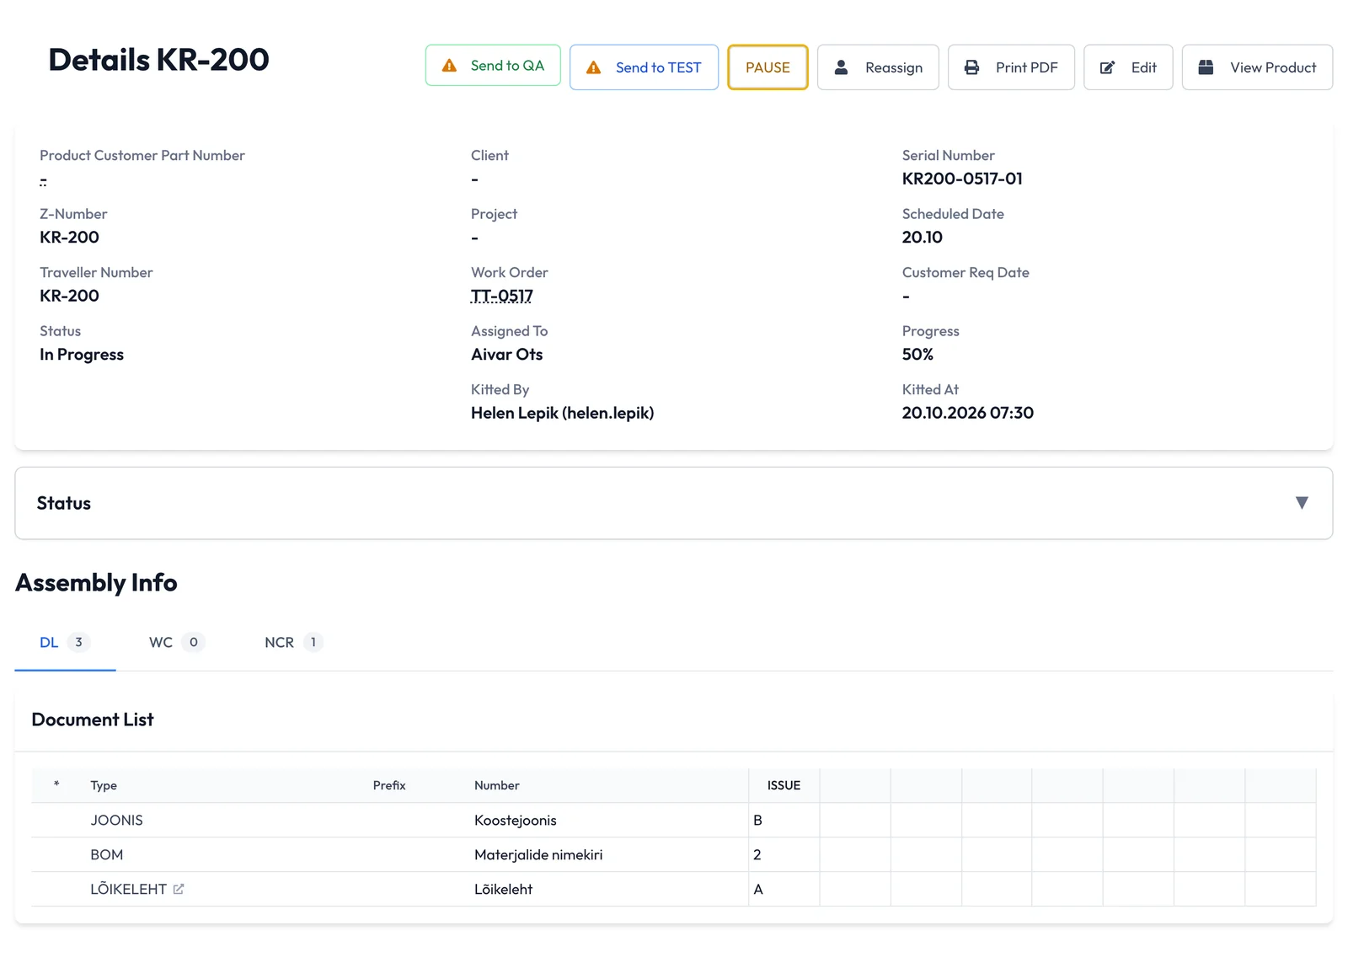Expand the Status panel arrow
1348x979 pixels.
1302,503
